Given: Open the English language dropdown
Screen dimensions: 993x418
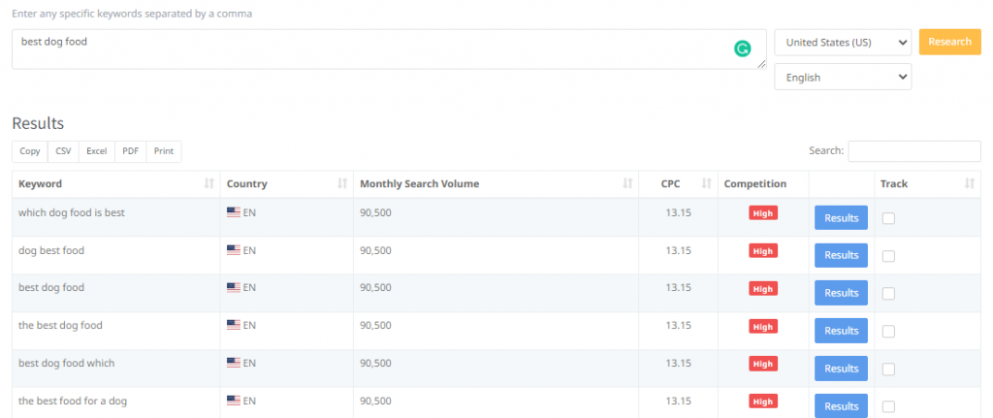Looking at the screenshot, I should click(842, 77).
